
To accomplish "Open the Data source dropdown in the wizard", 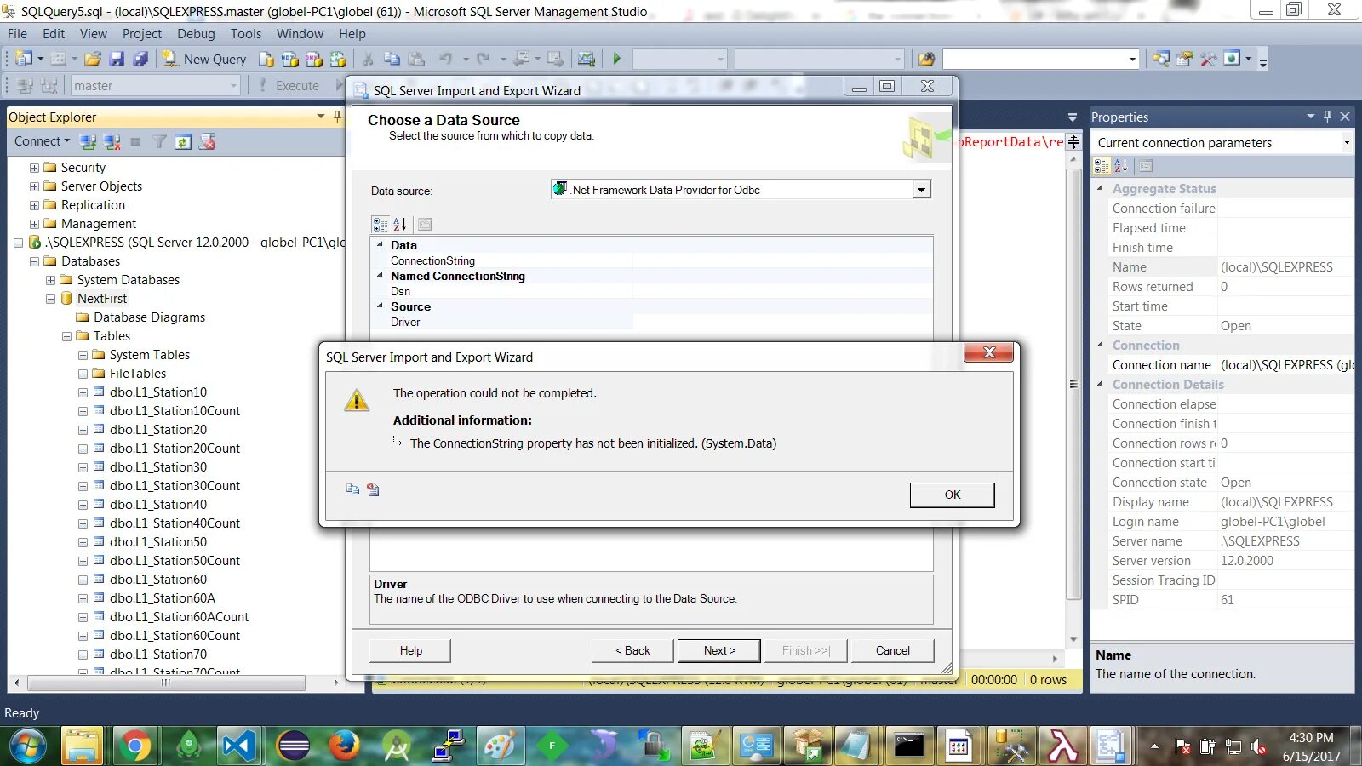I will 921,190.
